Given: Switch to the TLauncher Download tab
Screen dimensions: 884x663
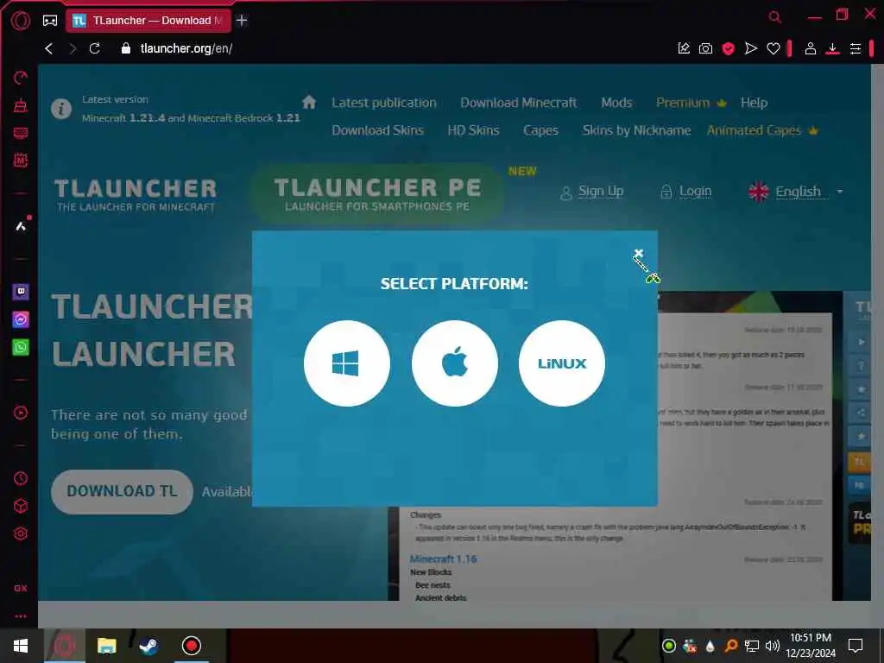Looking at the screenshot, I should 148,21.
